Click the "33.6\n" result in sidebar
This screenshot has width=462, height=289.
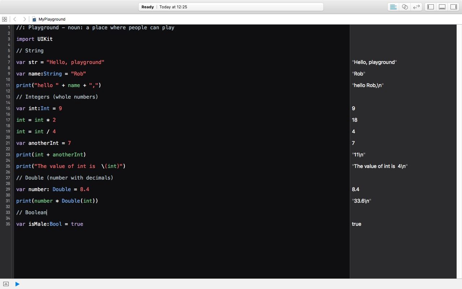[361, 201]
